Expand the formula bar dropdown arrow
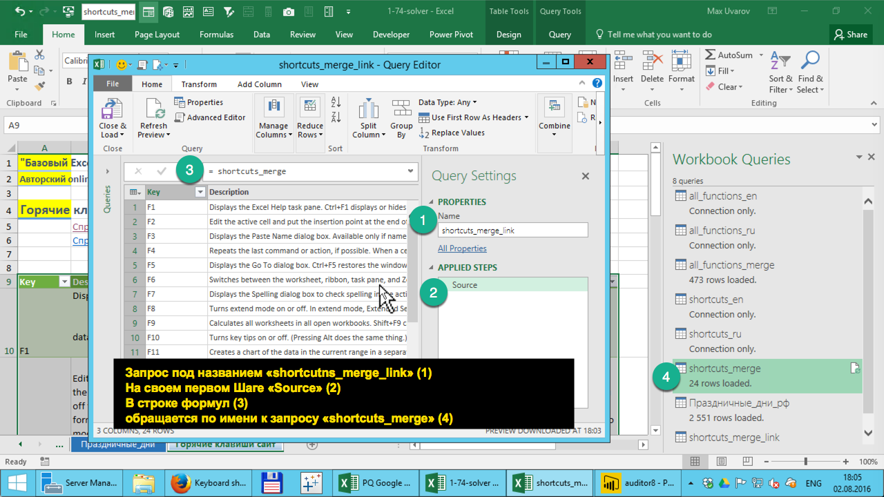 coord(410,171)
